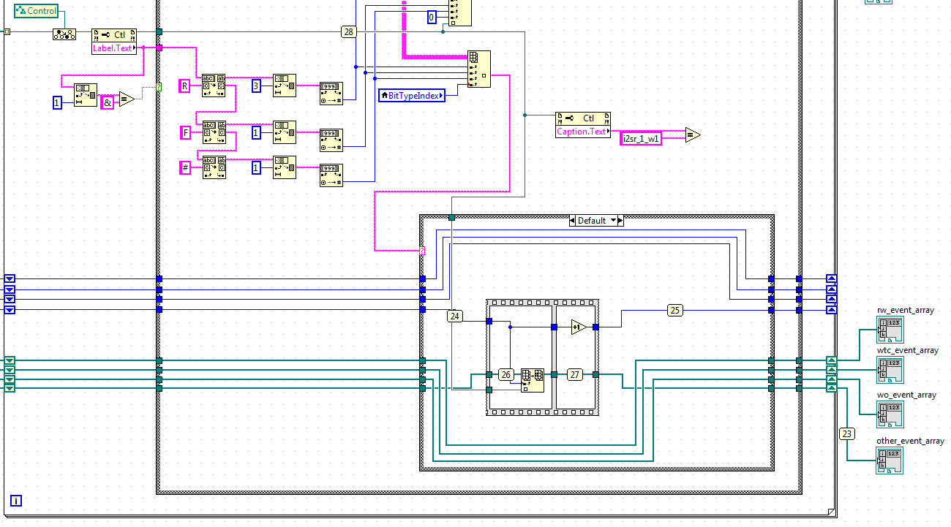Image resolution: width=951 pixels, height=527 pixels.
Task: Click decimal string to number node on F row
Action: [x=331, y=140]
